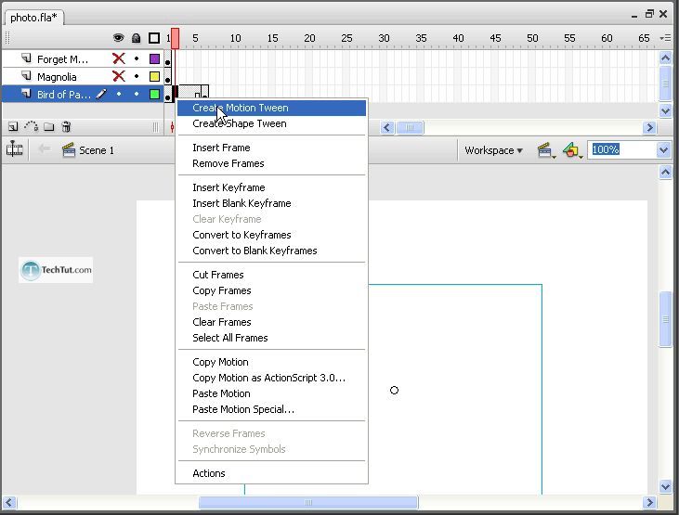Image resolution: width=679 pixels, height=515 pixels.
Task: Click the timeline scroll-right arrow
Action: coord(649,128)
